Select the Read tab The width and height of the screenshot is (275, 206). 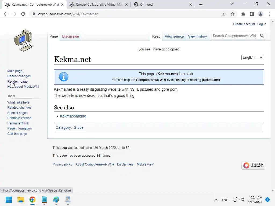pos(156,36)
